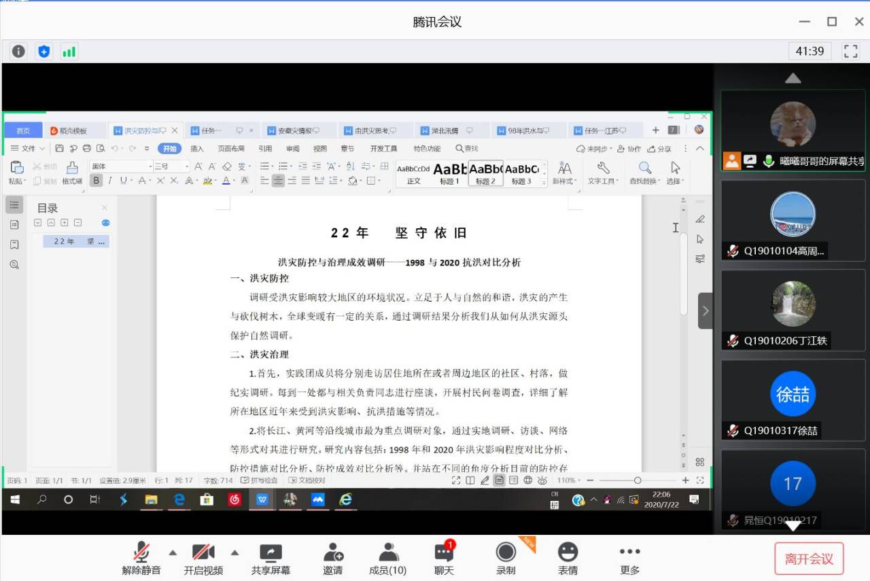Turn on camera with 开启视频
This screenshot has width=870, height=581.
[203, 559]
